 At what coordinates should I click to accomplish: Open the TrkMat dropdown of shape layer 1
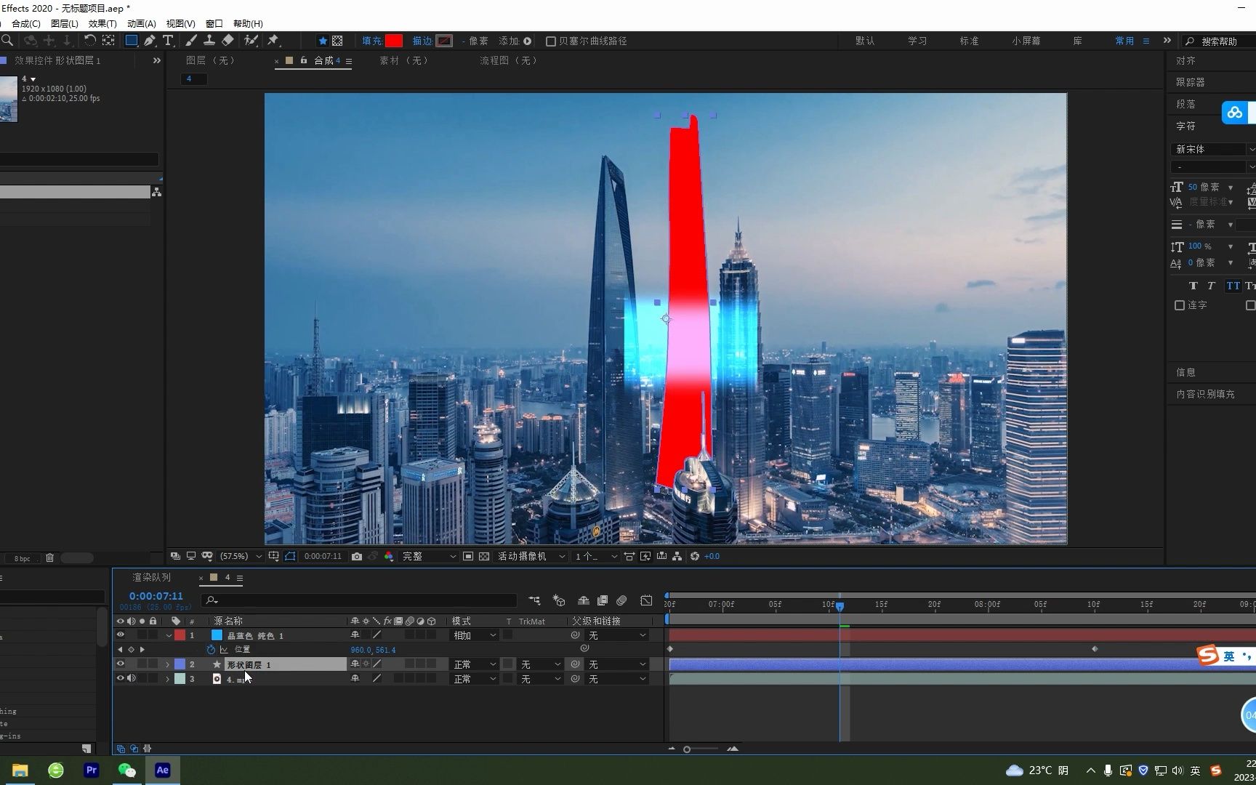pyautogui.click(x=541, y=664)
